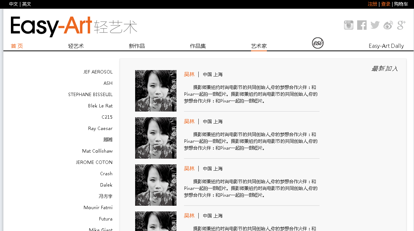Open the 艺术家 navigation tab

(x=259, y=46)
